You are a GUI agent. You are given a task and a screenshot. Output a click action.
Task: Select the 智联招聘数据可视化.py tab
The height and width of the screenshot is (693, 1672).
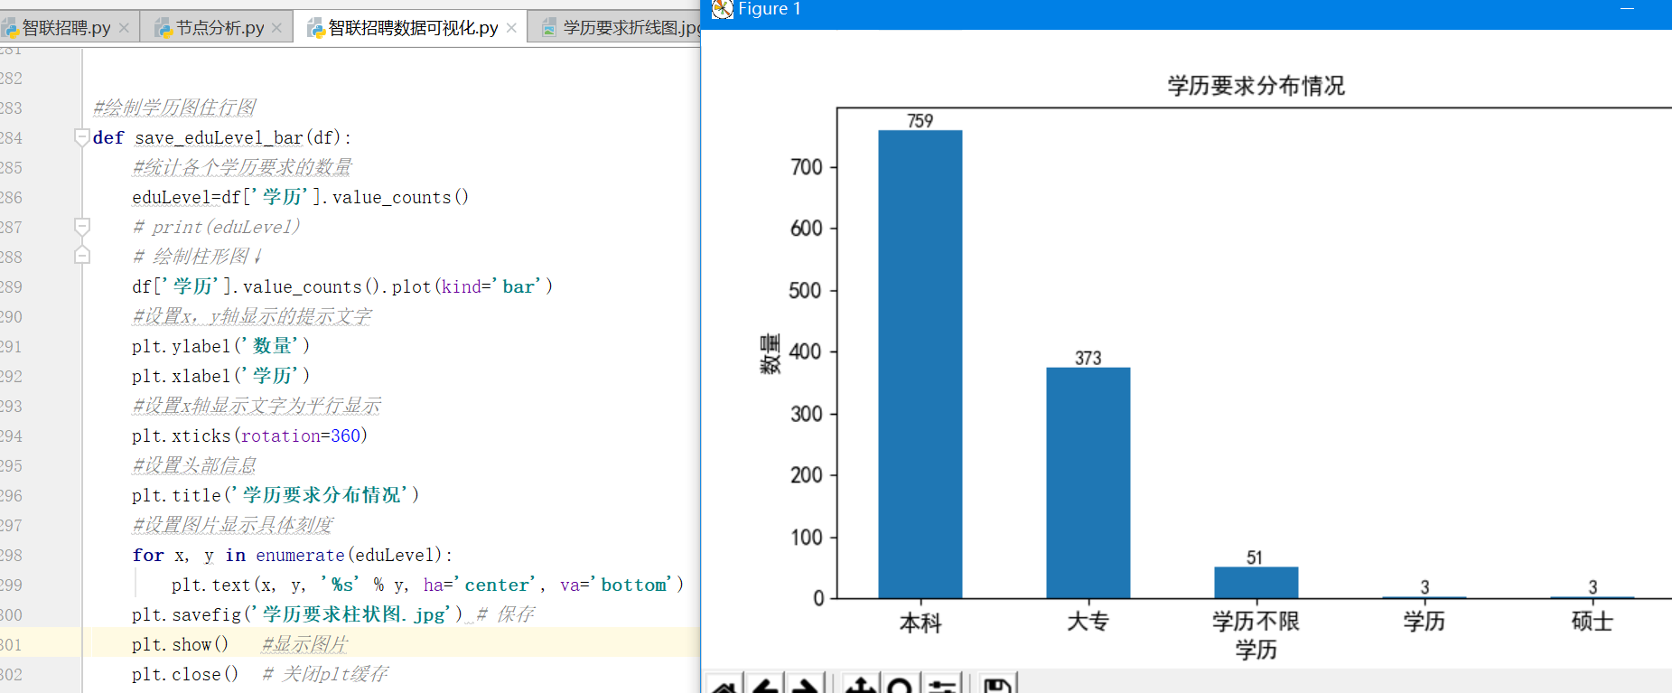click(x=413, y=28)
